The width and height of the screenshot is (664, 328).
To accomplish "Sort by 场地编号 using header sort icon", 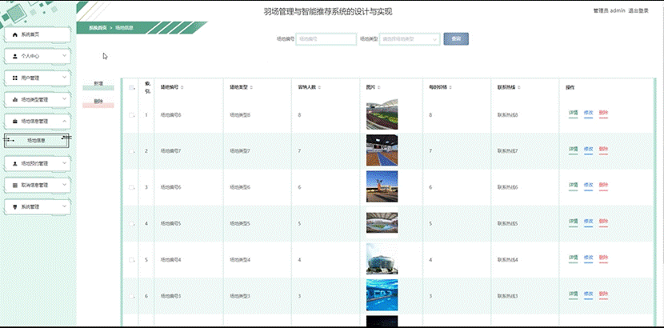I will point(182,88).
